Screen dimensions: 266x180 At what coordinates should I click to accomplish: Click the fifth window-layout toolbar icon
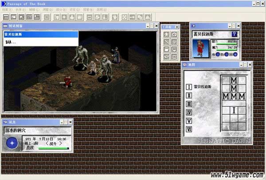click(x=37, y=17)
